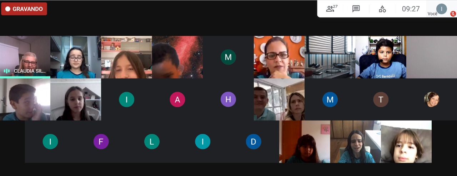The width and height of the screenshot is (457, 176).
Task: Select the blue D participant avatar
Action: [x=253, y=142]
